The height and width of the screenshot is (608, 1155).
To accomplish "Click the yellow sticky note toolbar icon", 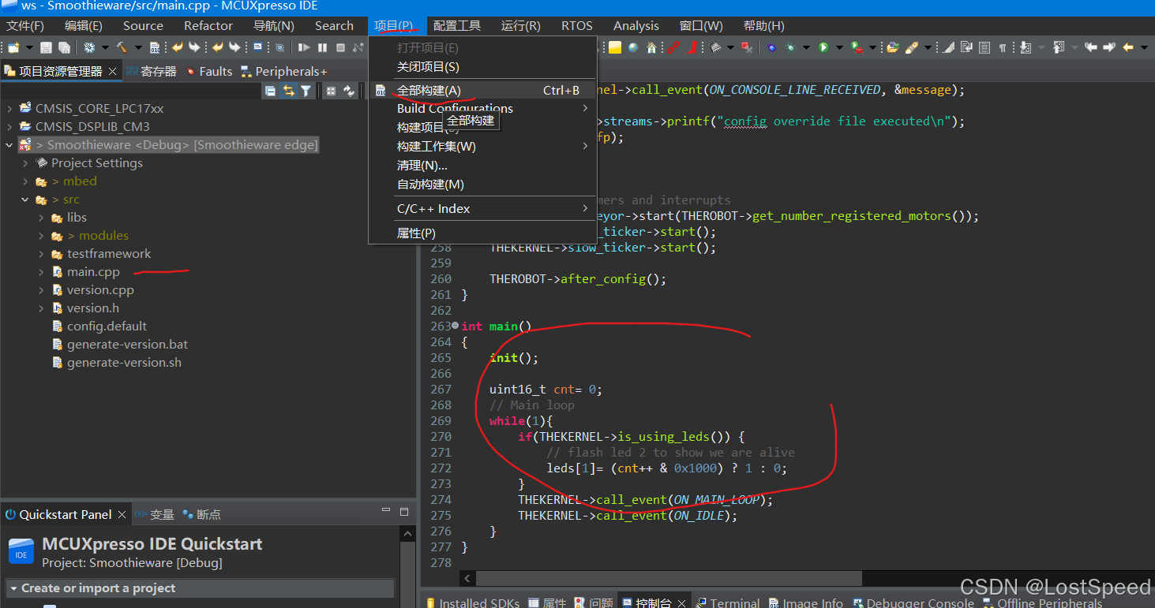I will (615, 48).
